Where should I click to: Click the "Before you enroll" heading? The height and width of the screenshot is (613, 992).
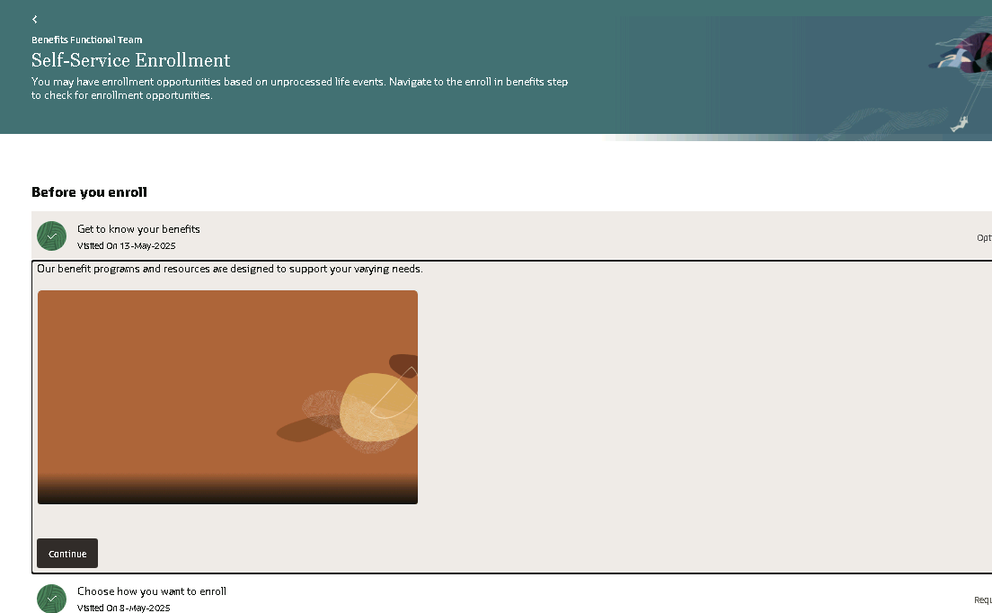pos(90,191)
